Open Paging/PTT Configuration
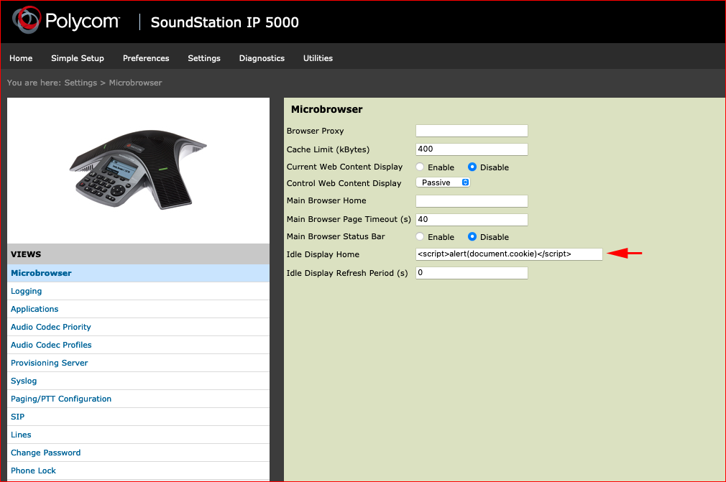The image size is (726, 482). point(139,399)
